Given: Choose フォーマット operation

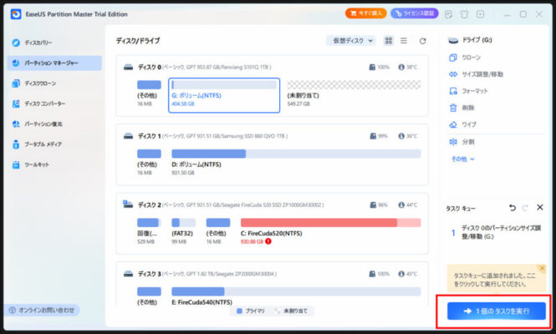Looking at the screenshot, I should [468, 91].
